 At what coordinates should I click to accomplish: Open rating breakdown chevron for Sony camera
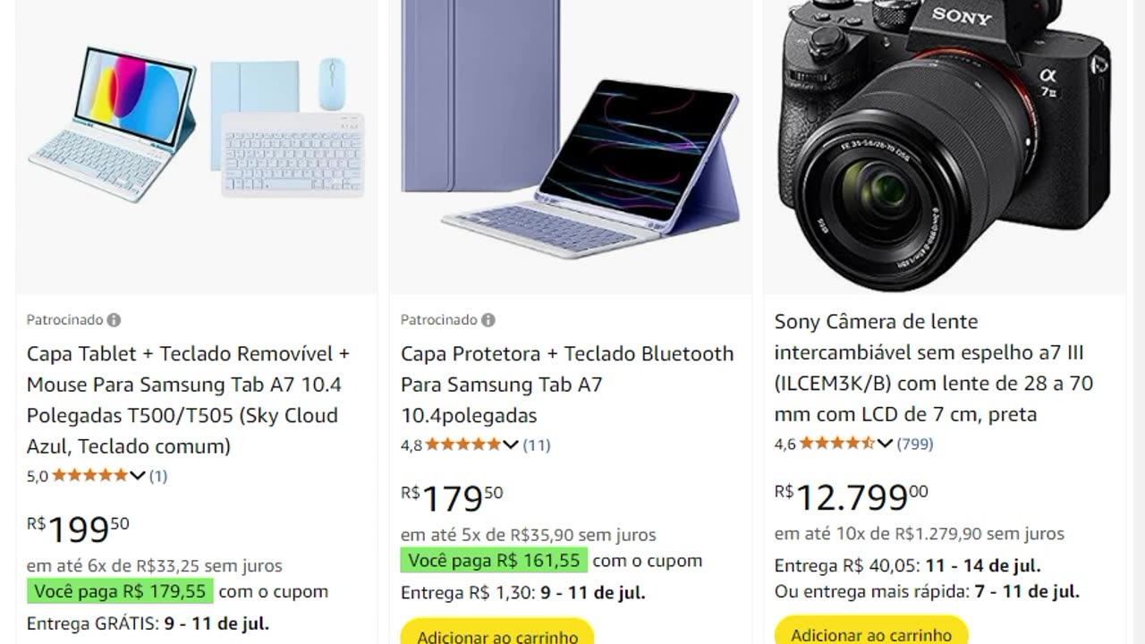pyautogui.click(x=885, y=444)
